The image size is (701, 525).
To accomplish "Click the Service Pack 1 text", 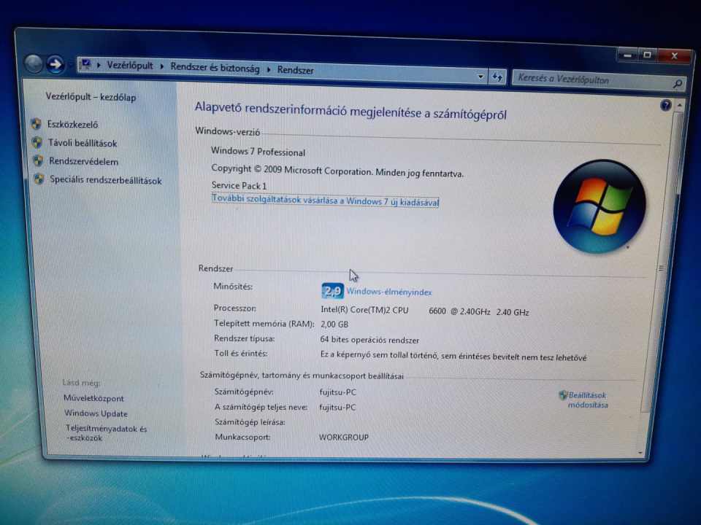I will pyautogui.click(x=239, y=185).
